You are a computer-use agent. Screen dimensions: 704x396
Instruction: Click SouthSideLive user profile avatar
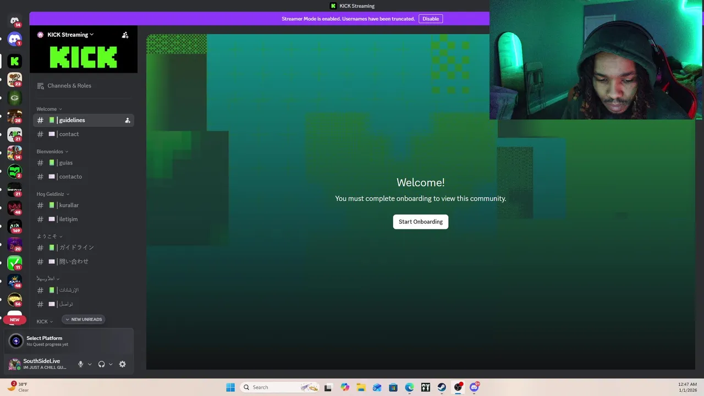(15, 364)
